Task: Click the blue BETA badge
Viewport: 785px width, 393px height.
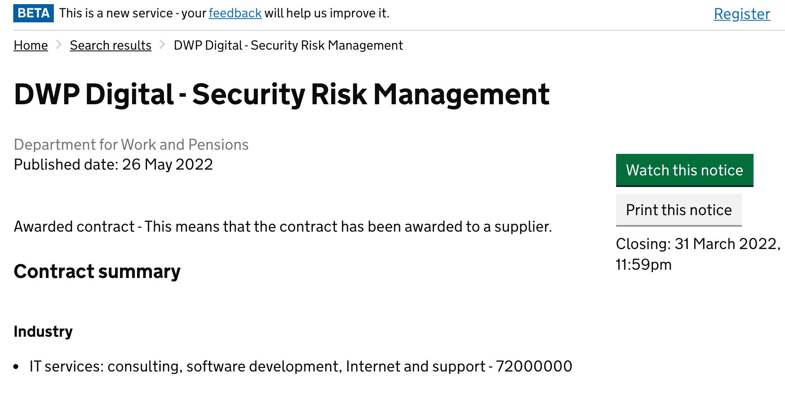Action: (34, 13)
